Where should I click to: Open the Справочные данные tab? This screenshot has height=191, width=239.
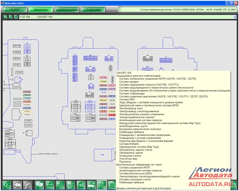pyautogui.click(x=67, y=10)
